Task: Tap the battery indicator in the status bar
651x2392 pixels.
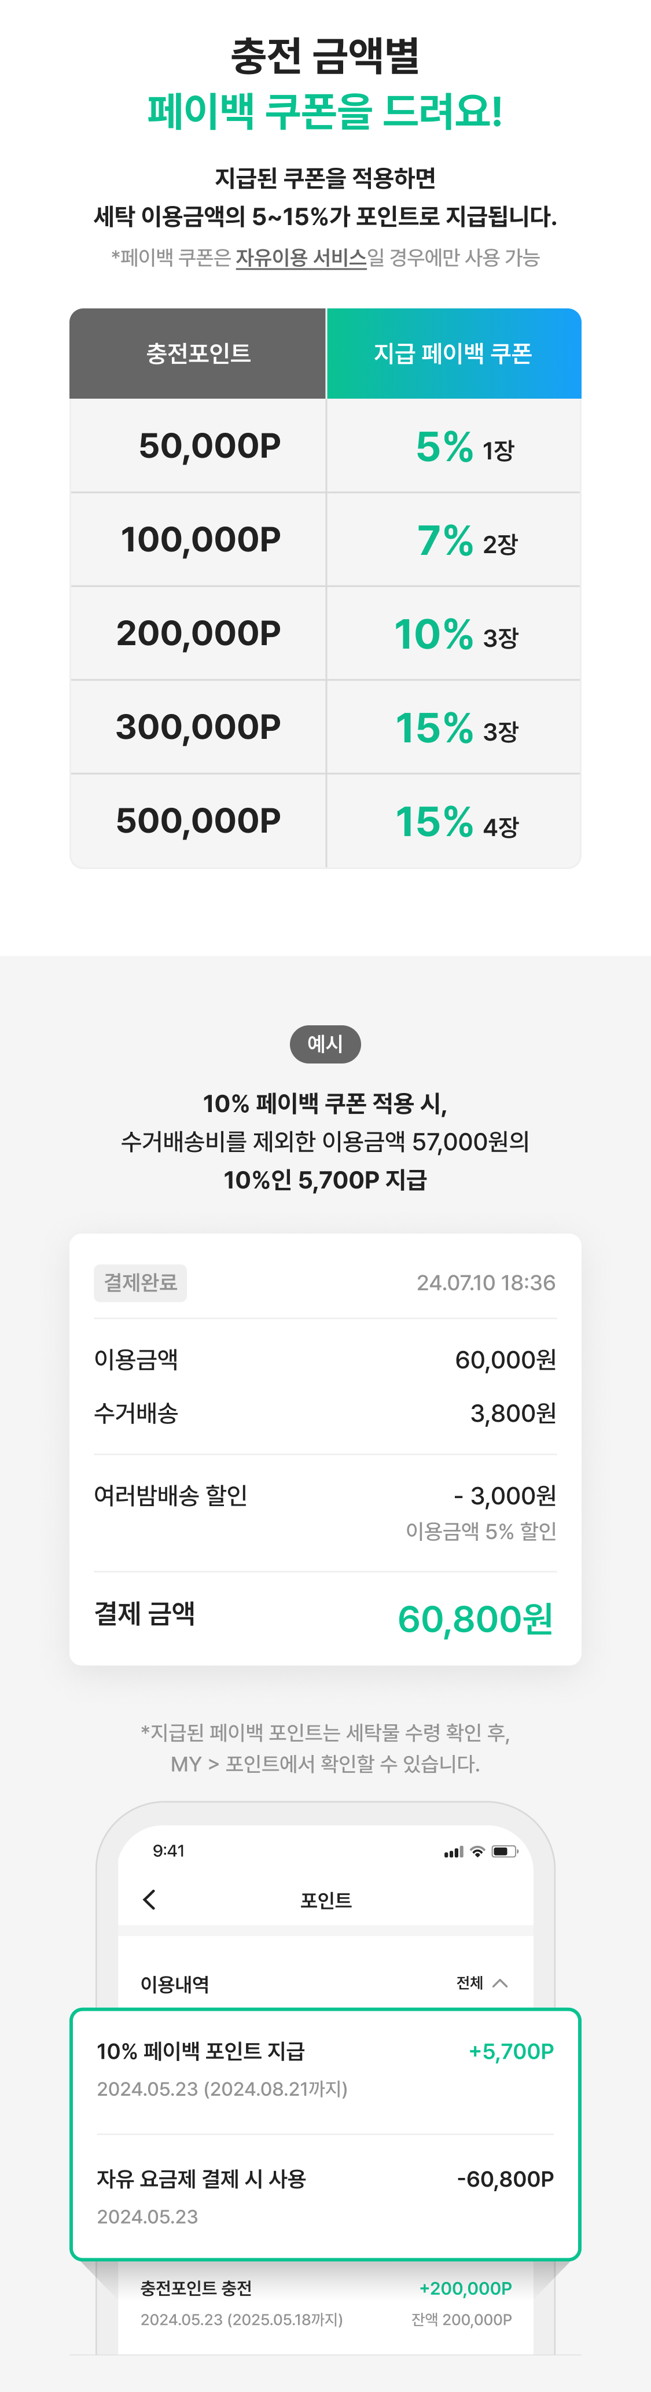Action: (504, 1850)
